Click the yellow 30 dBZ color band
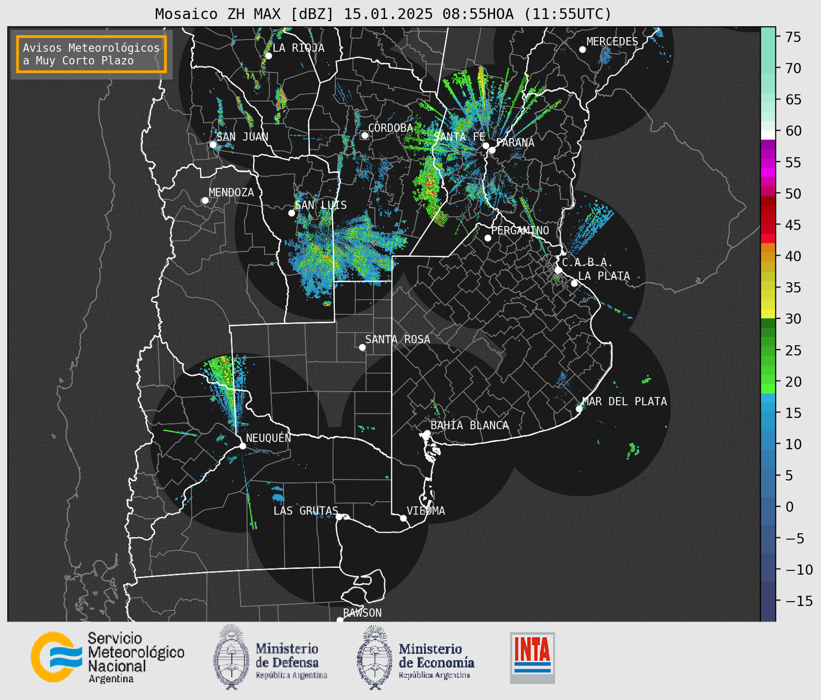This screenshot has width=821, height=700. click(768, 313)
